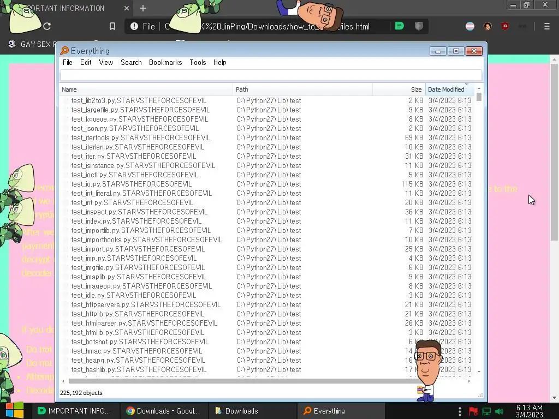Select file test_httpservers.py.STARVSTHEFORCESOFEVIL
Viewport: 559px width, 419px height.
[x=146, y=304]
